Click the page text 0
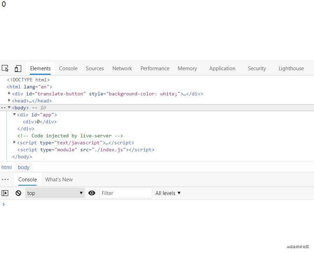This screenshot has height=253, width=314. coord(3,4)
